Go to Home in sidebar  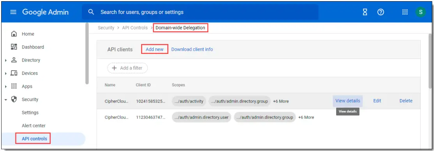28,34
